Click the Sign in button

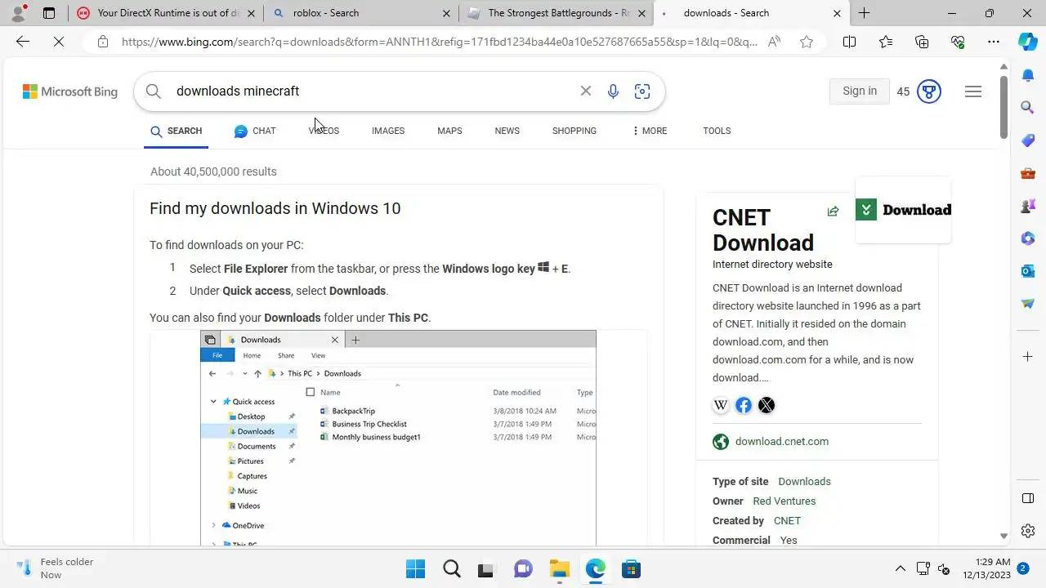860,91
